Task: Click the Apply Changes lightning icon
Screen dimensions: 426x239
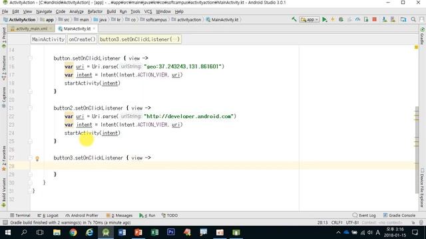Action: 333,19
